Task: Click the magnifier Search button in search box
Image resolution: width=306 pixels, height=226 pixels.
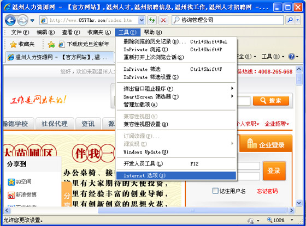Action: coord(290,20)
